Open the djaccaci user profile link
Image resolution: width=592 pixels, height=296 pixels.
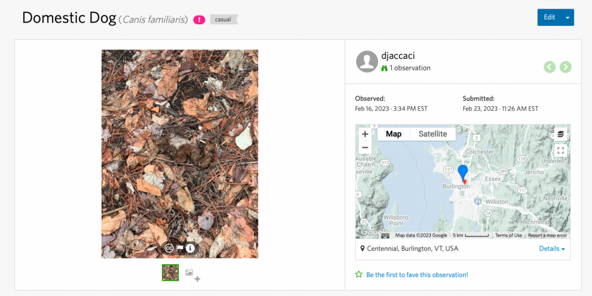click(398, 56)
